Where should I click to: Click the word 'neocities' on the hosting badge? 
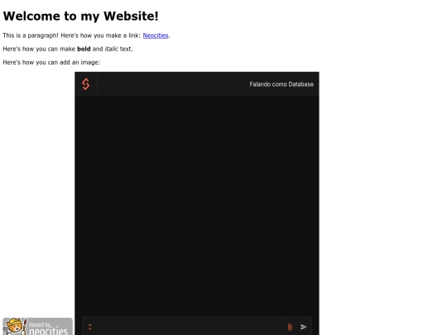click(x=49, y=331)
